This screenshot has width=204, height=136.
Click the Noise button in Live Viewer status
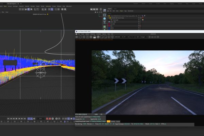[x=118, y=121]
